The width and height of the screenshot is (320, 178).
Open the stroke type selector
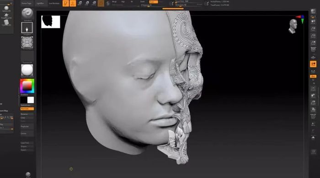click(x=27, y=28)
